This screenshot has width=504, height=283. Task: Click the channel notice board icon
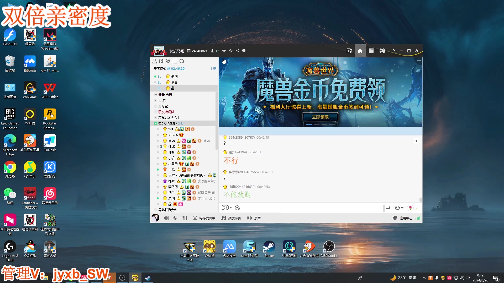[175, 61]
